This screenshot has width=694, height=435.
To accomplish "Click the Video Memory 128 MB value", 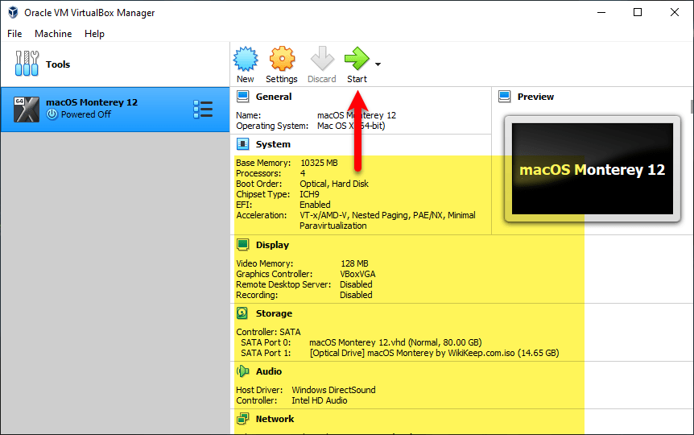I will point(354,263).
